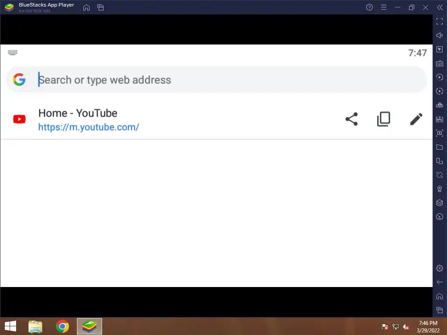Rotate the screen using sidebar icon

pos(440,175)
